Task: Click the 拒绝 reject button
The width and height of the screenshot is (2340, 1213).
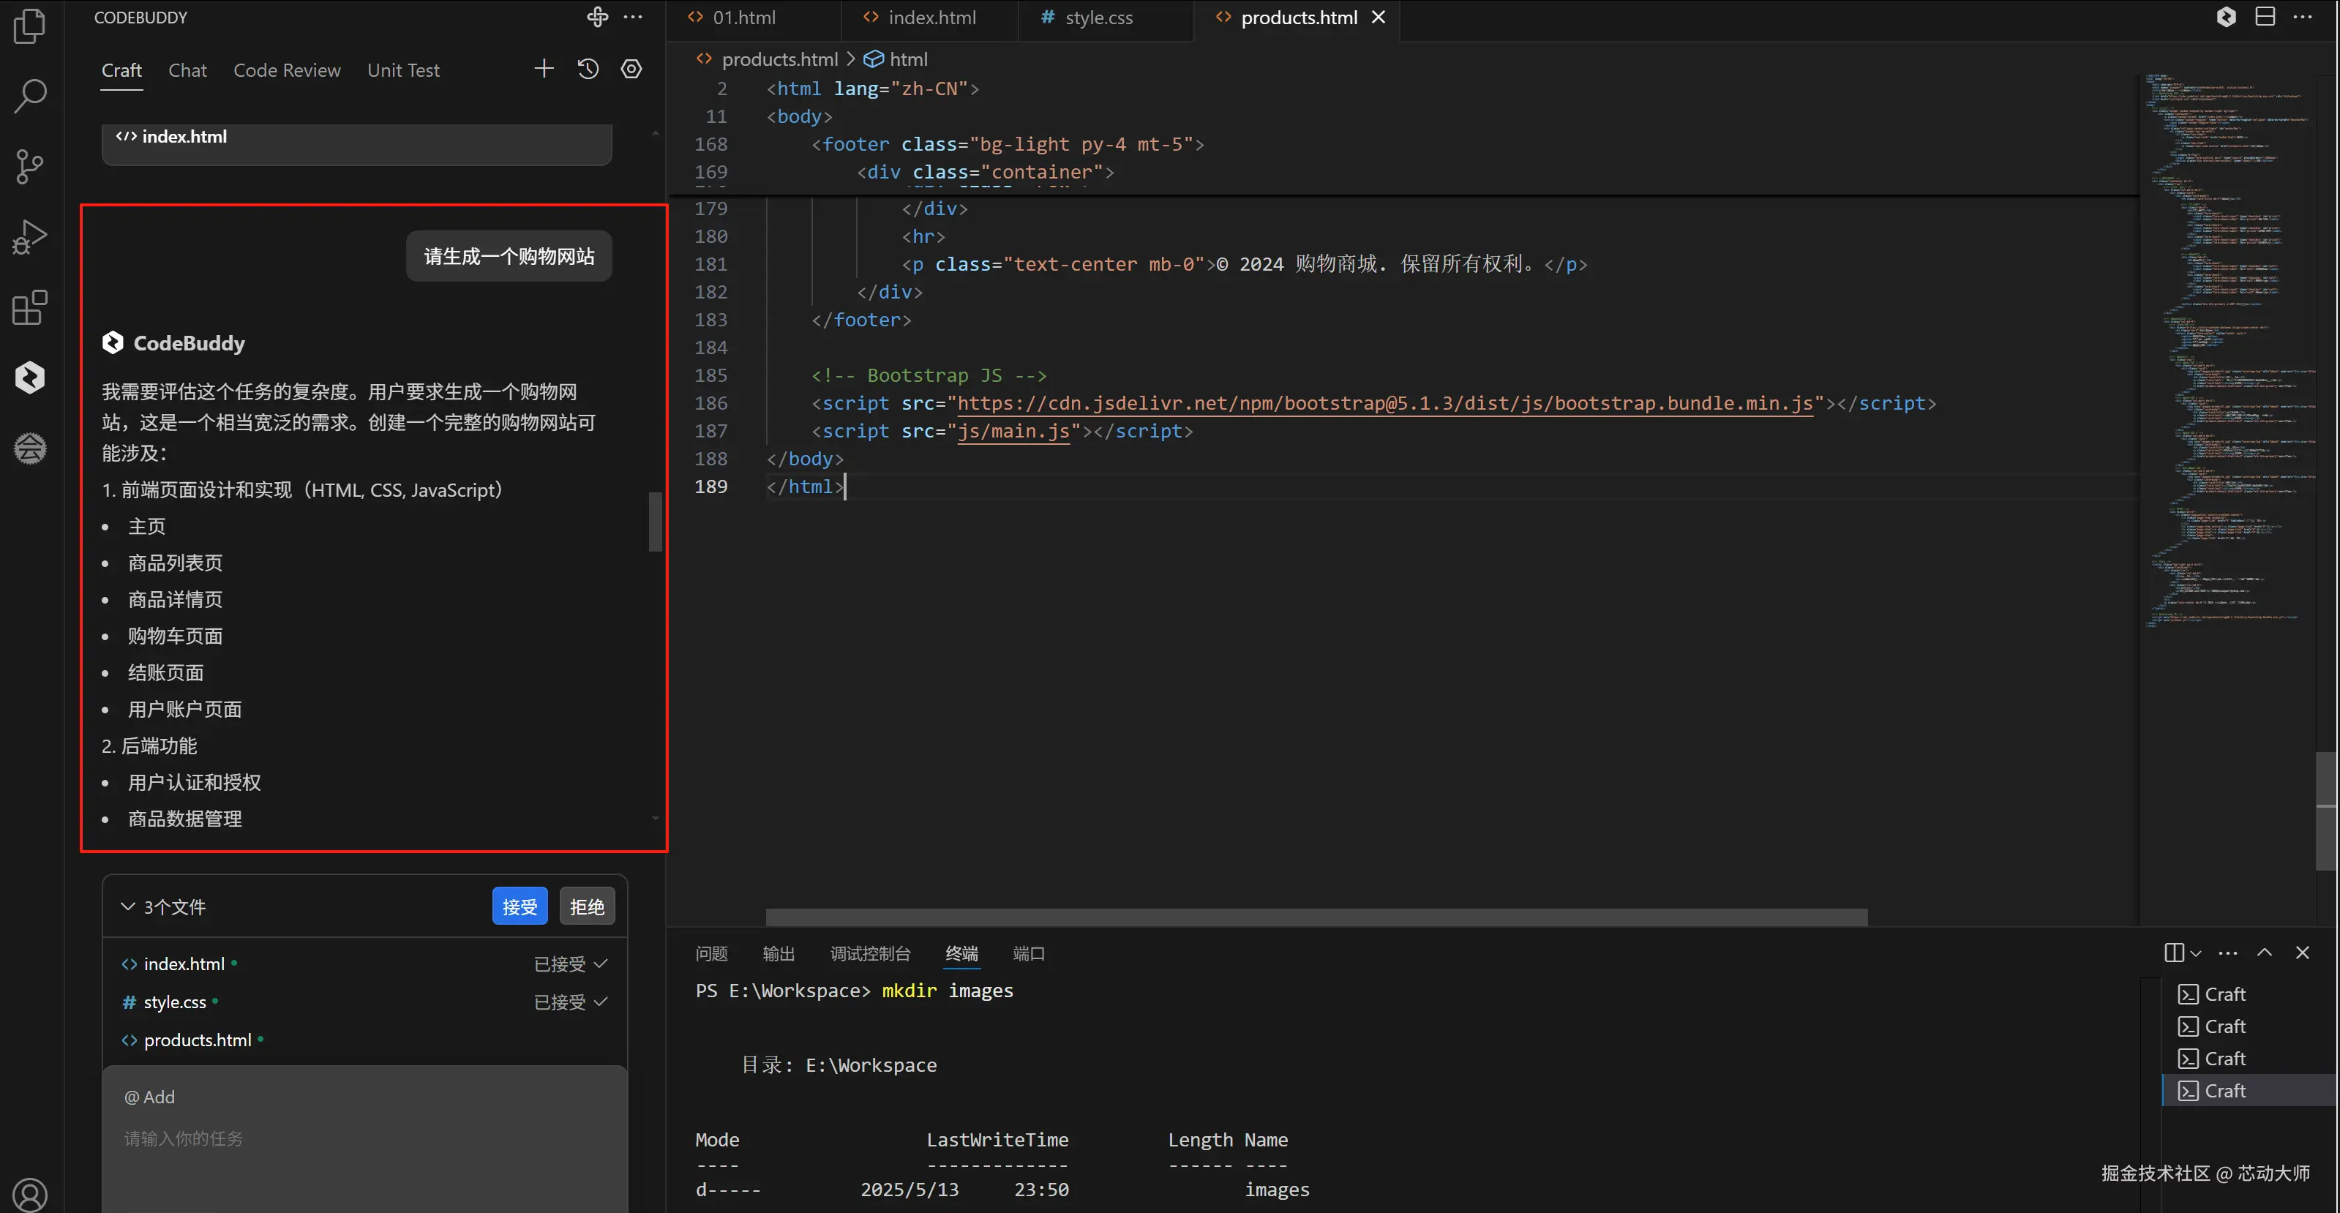Action: point(587,906)
